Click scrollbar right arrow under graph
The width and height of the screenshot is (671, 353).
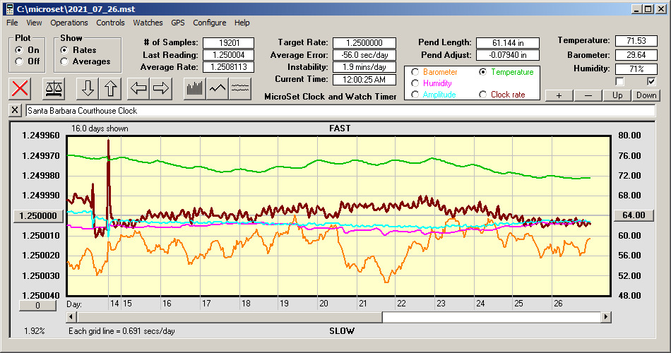[605, 317]
